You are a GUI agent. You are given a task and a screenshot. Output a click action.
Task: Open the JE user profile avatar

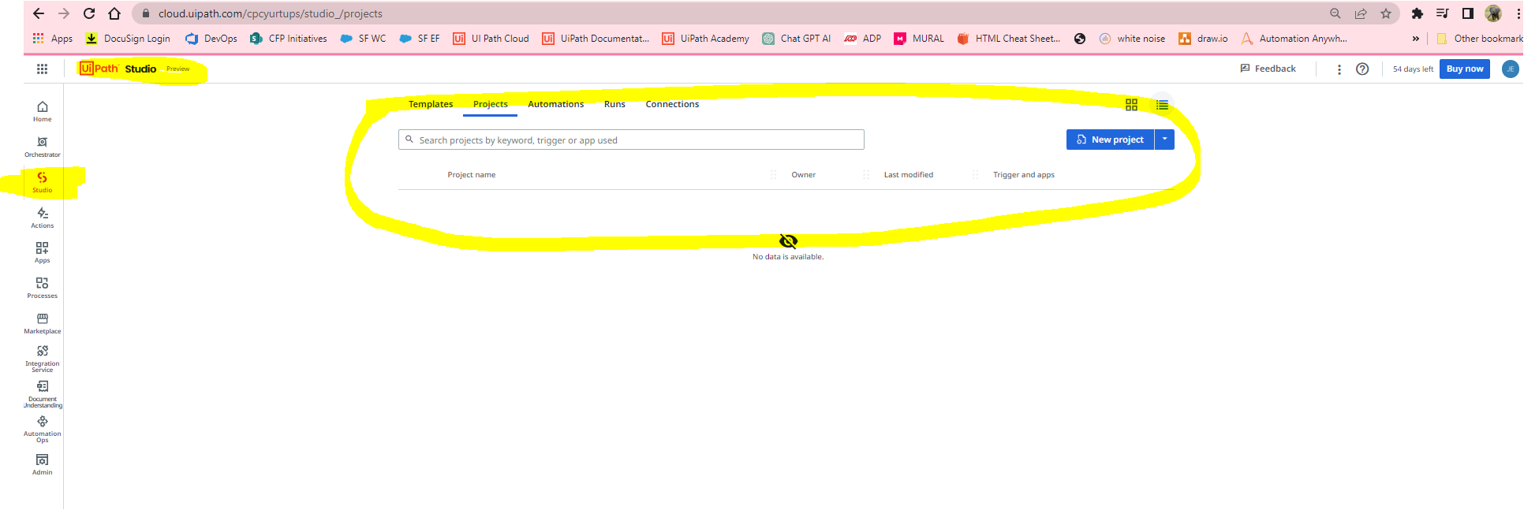(x=1510, y=69)
